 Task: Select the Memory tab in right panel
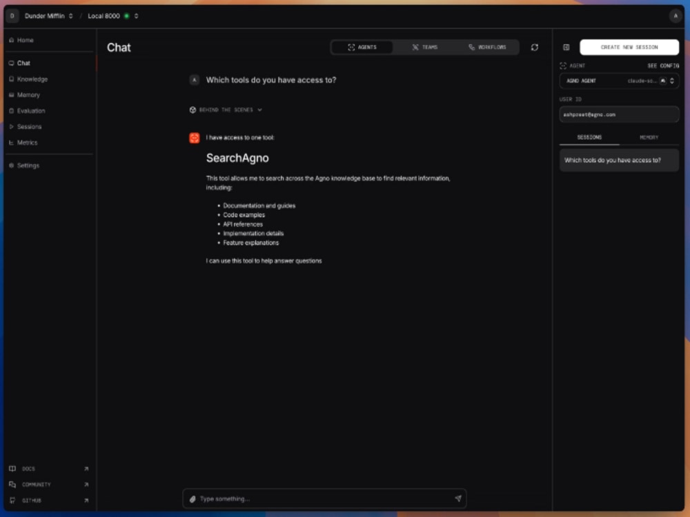point(649,138)
